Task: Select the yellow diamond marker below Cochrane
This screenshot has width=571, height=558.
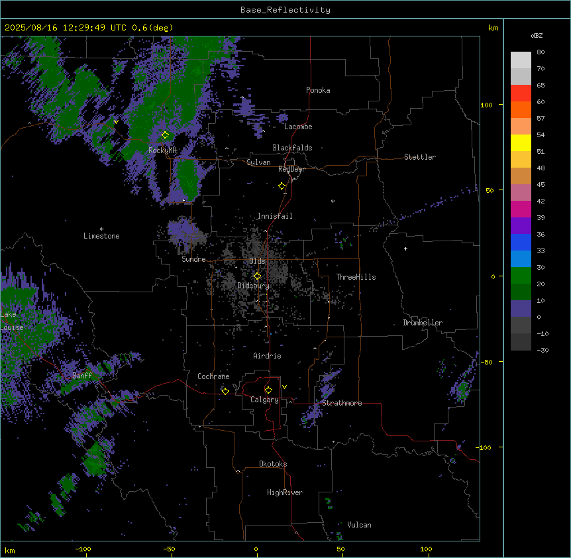Action: 225,391
